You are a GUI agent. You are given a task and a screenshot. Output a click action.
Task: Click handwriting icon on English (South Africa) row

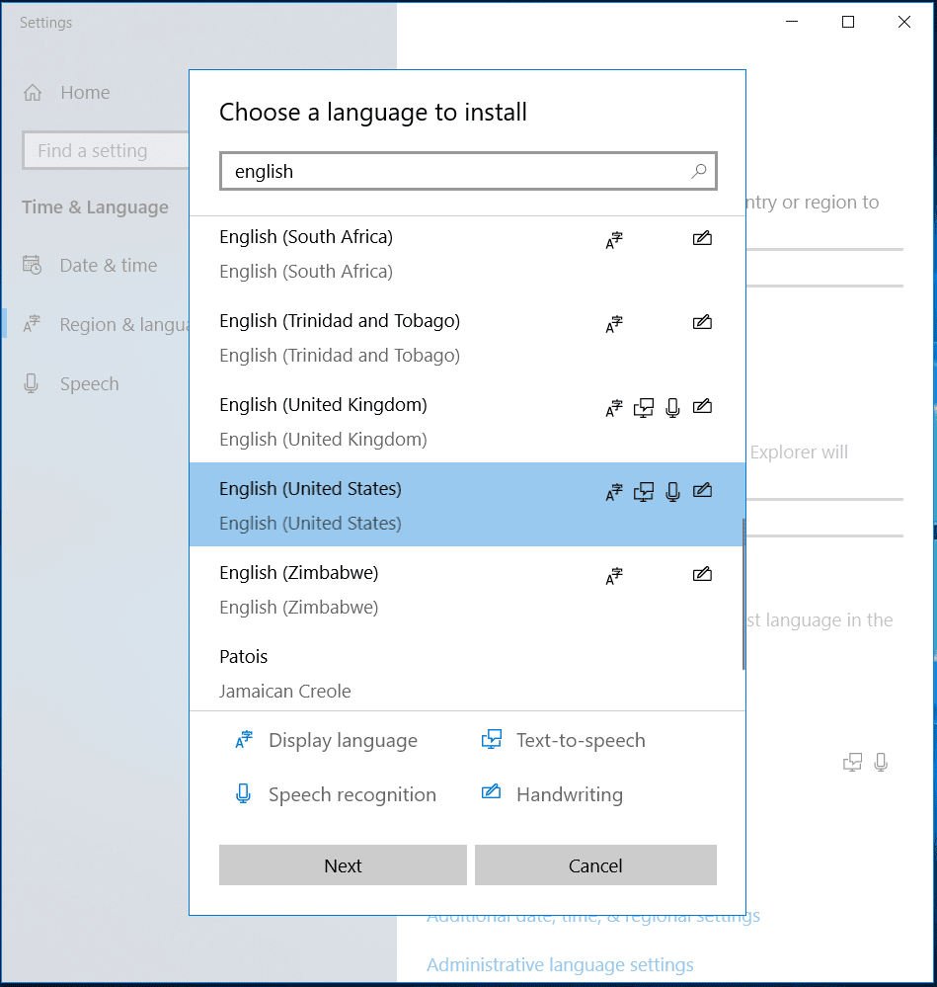tap(702, 238)
